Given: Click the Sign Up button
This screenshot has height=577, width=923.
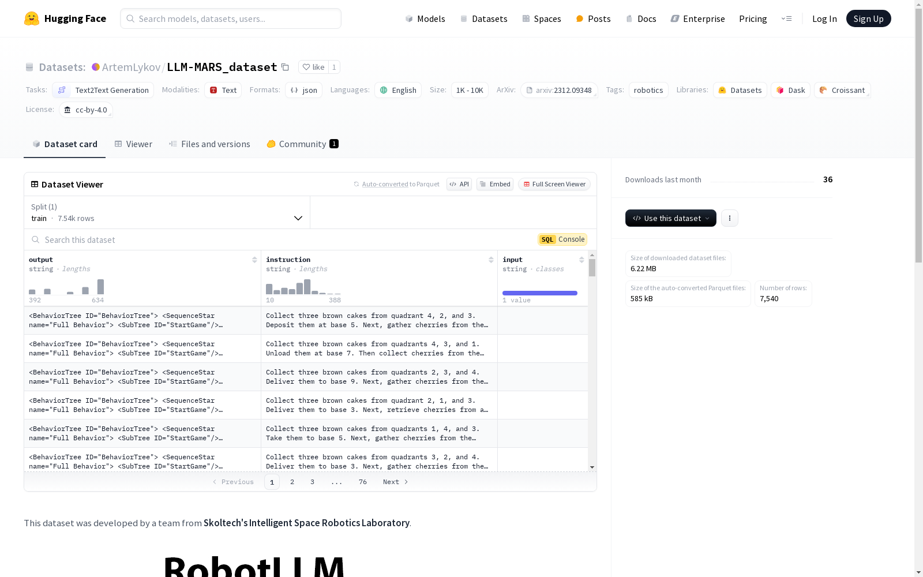Looking at the screenshot, I should tap(868, 18).
